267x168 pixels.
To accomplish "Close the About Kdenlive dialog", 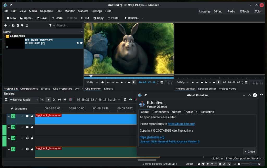I will pos(249,152).
